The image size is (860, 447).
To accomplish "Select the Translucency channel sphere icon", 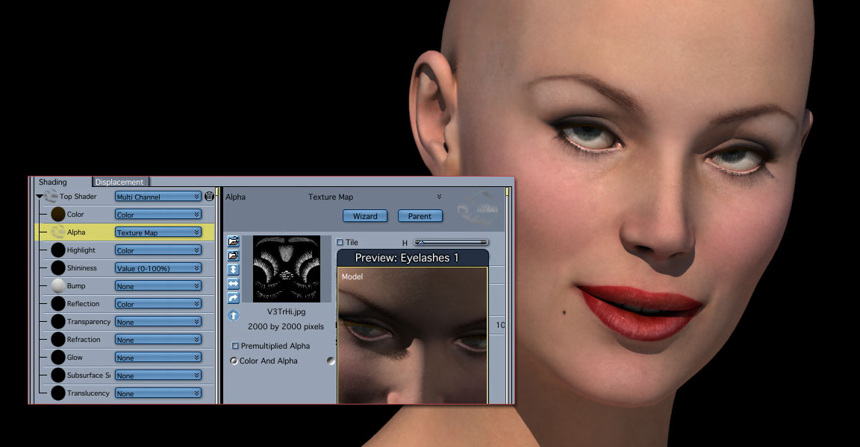I will [58, 393].
